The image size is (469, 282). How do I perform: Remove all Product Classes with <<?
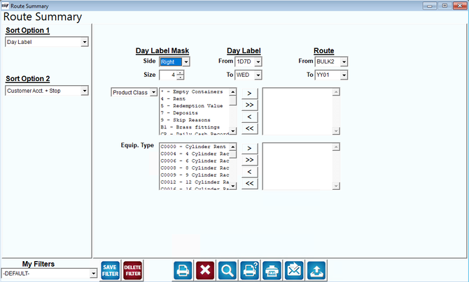point(249,128)
